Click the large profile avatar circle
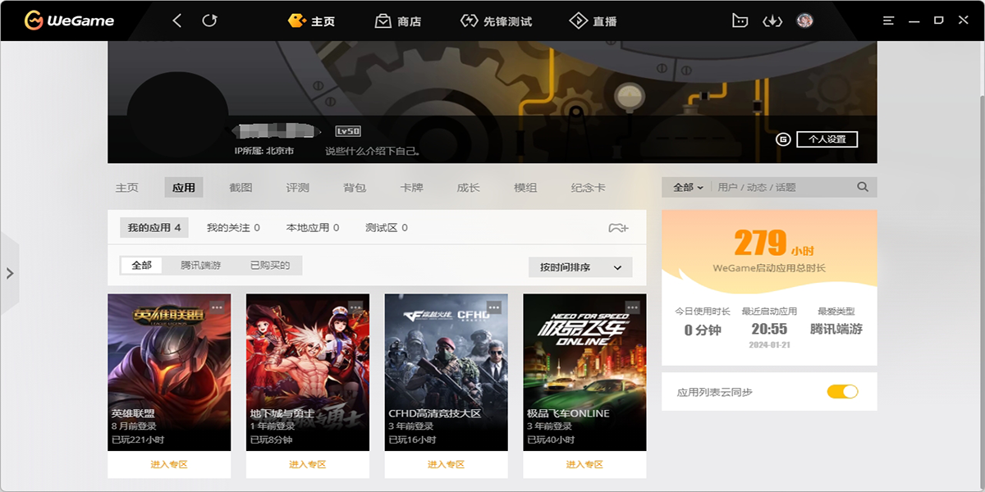This screenshot has width=985, height=492. (176, 115)
